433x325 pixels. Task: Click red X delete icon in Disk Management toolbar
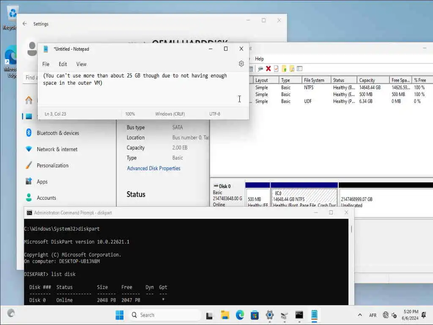pos(268,69)
